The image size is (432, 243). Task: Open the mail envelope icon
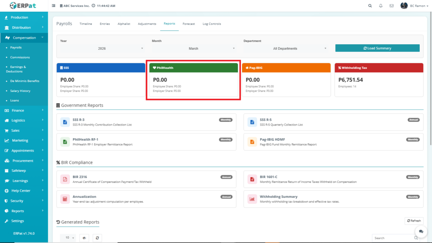click(391, 6)
